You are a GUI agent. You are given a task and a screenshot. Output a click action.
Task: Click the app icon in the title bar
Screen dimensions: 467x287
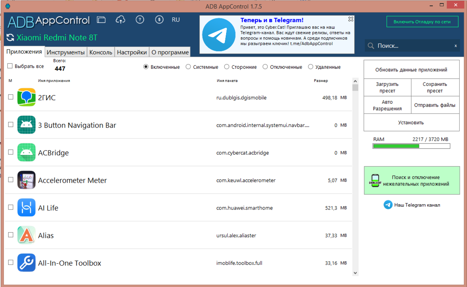[x=9, y=7]
